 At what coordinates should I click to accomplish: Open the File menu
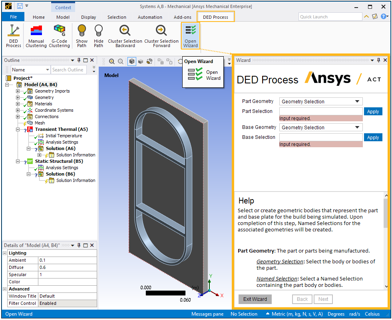(13, 17)
